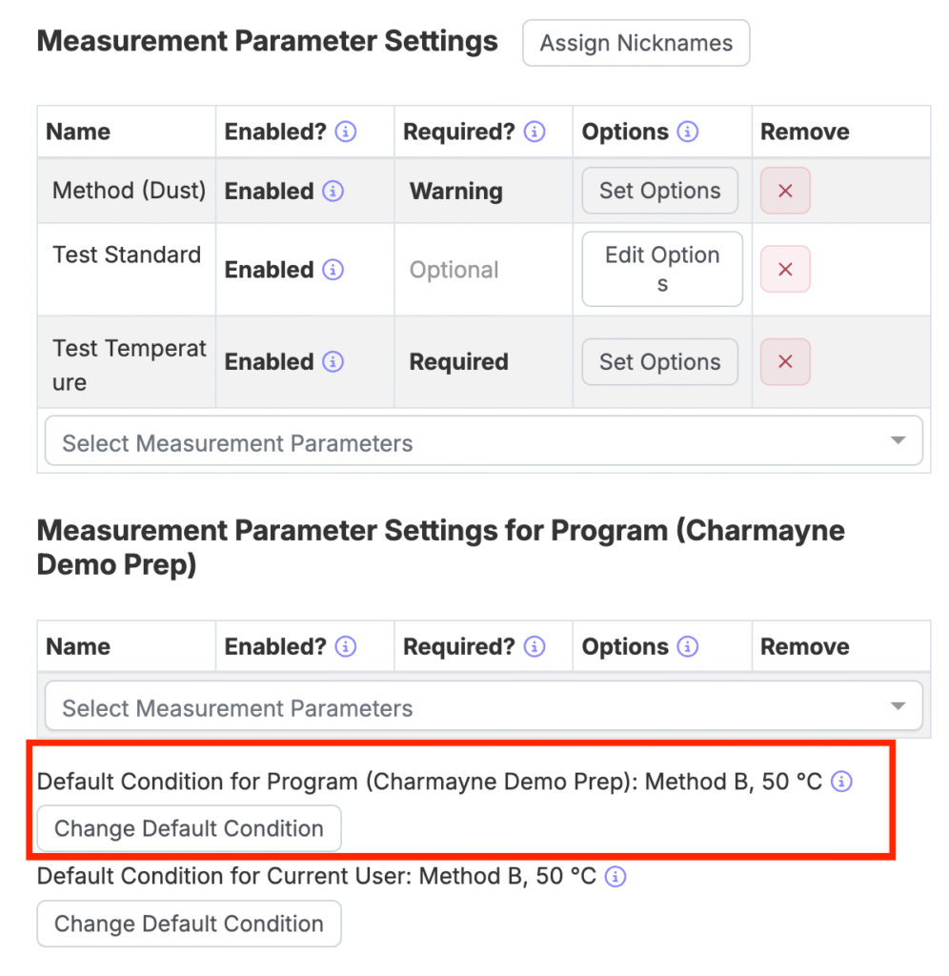949x976 pixels.
Task: Click Set Options for Method (Dust)
Action: tap(659, 191)
